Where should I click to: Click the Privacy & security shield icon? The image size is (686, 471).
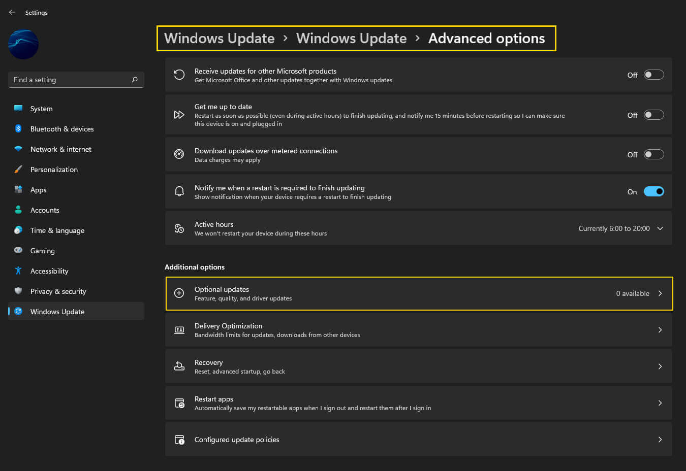18,291
